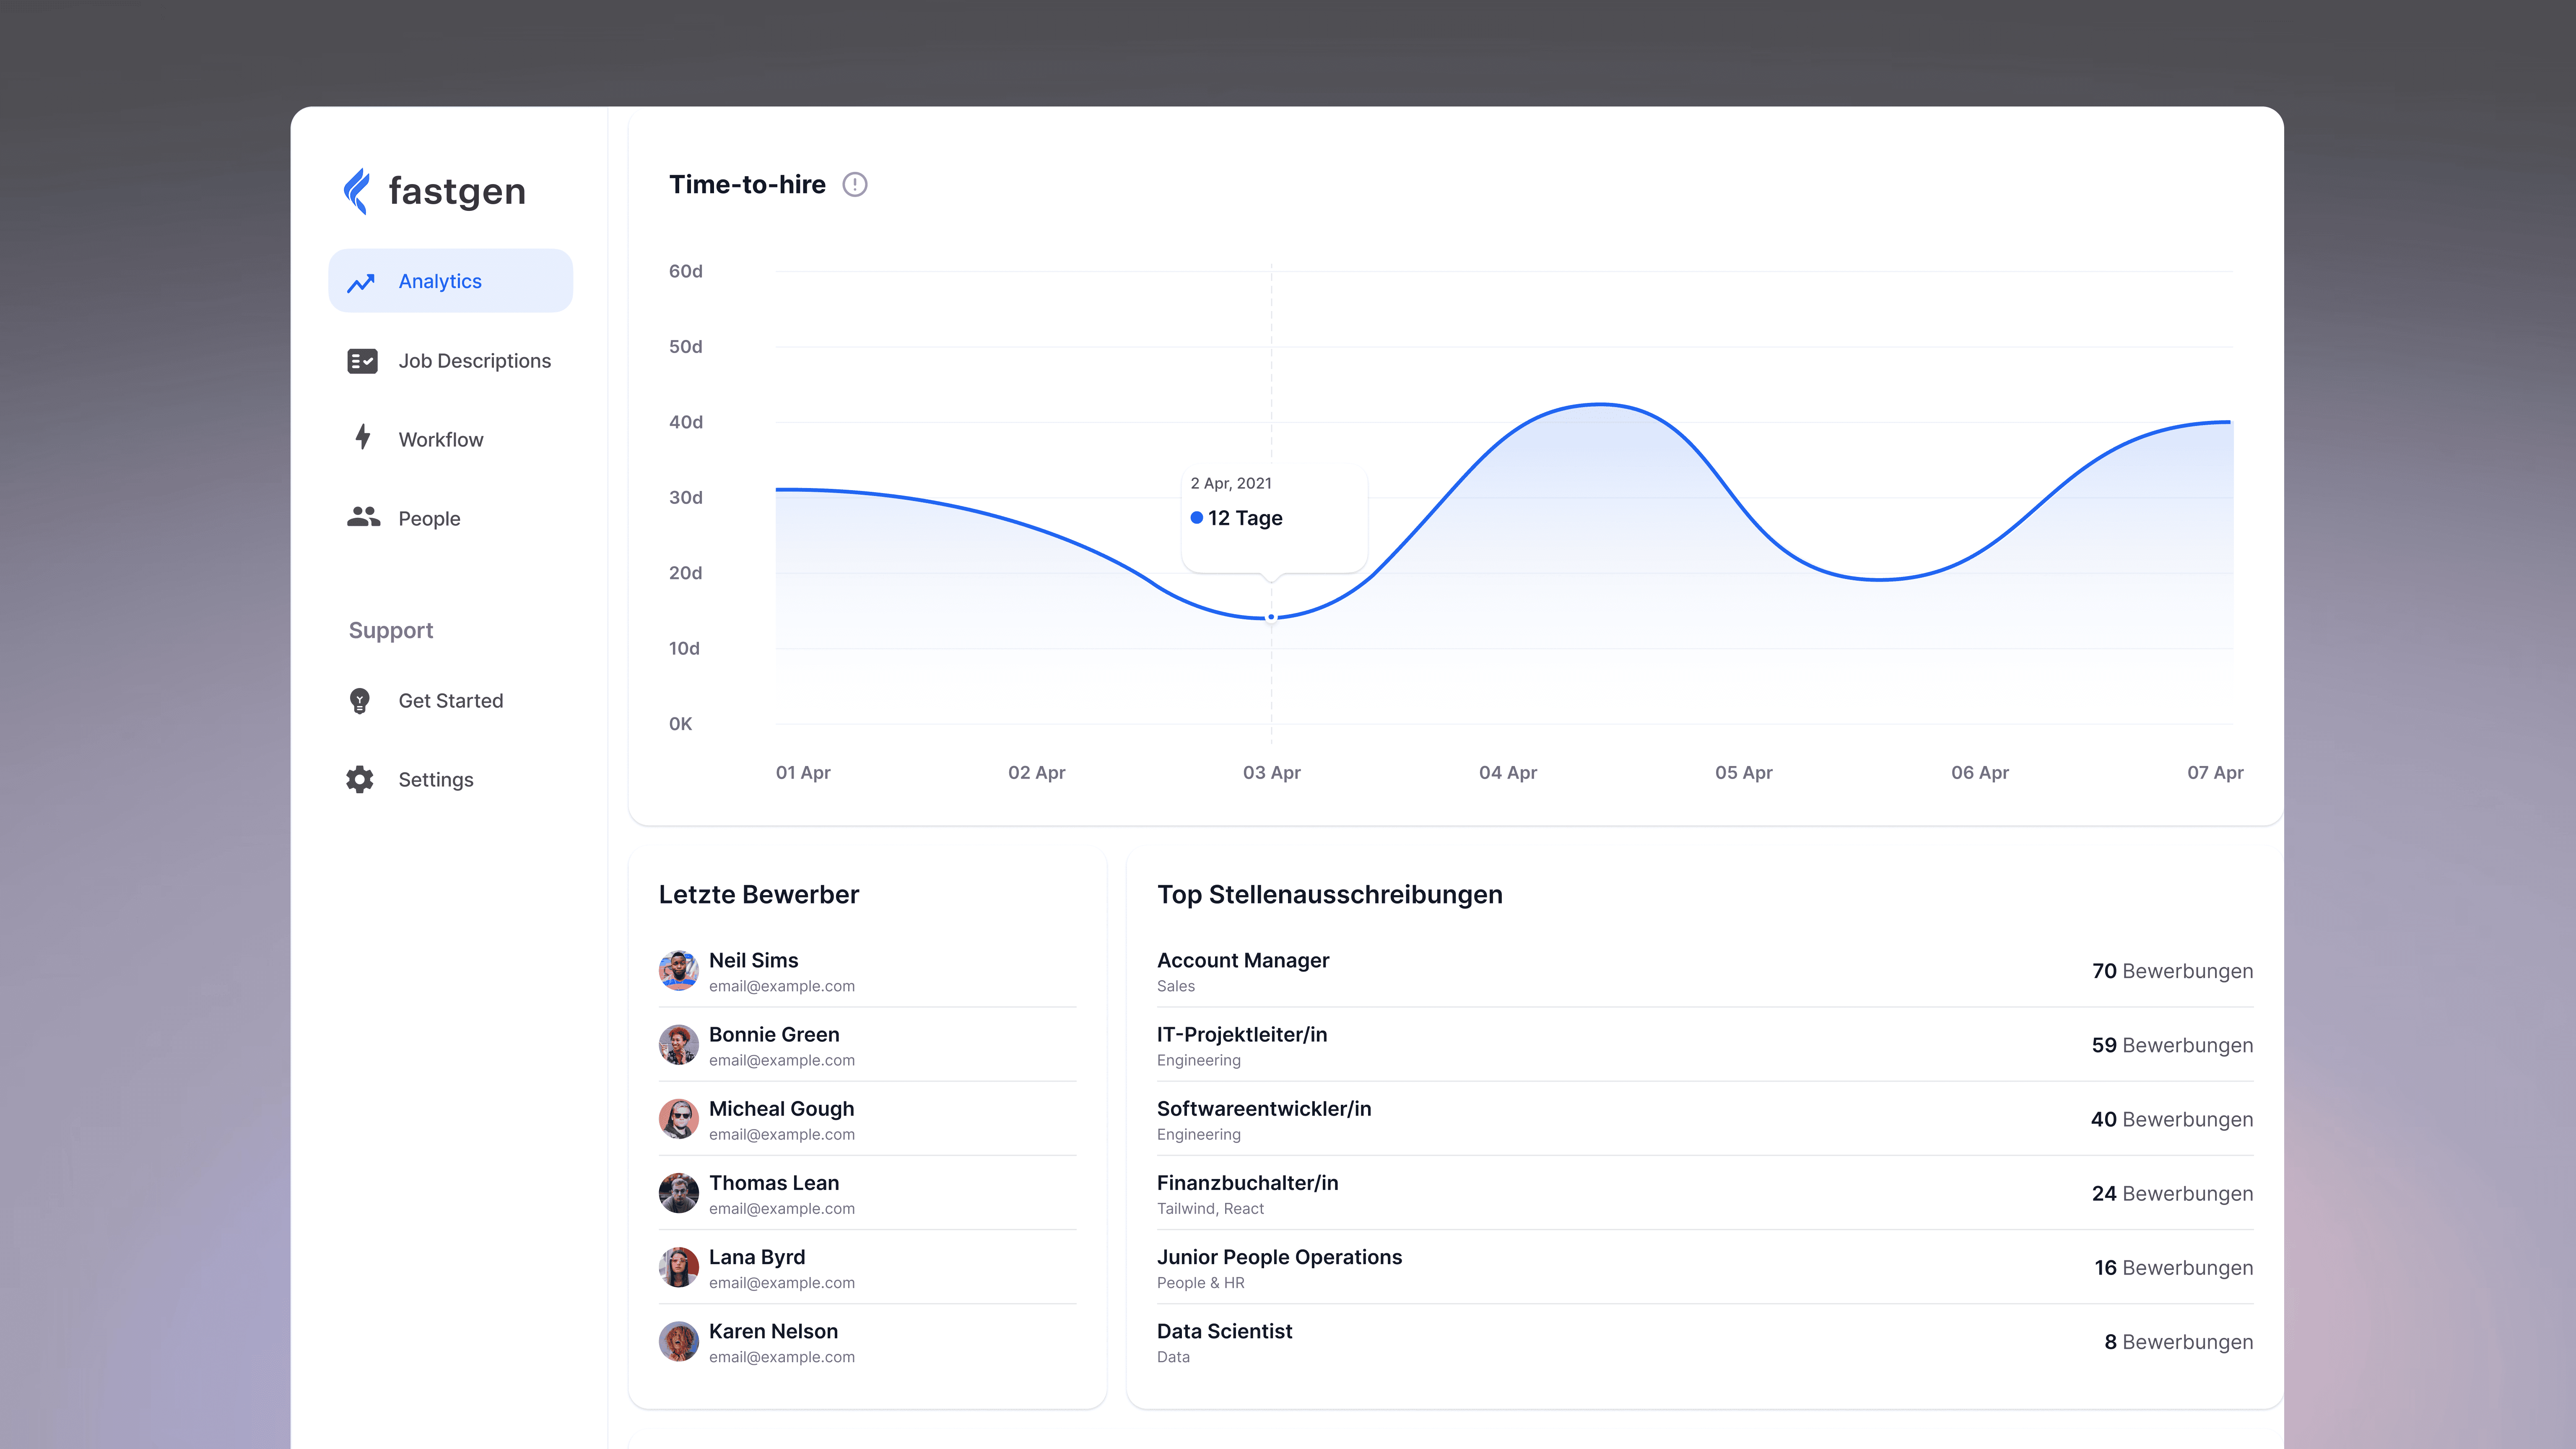Click the Job Descriptions checklist icon
The width and height of the screenshot is (2576, 1449).
coord(362,361)
